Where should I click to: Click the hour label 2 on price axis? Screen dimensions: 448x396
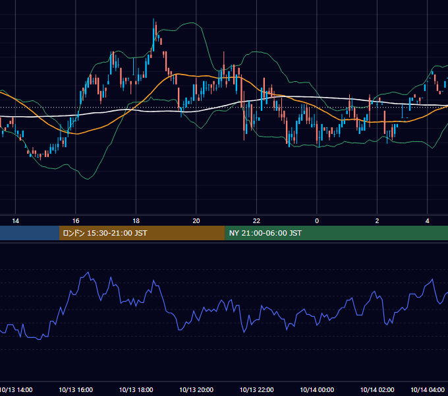[377, 221]
